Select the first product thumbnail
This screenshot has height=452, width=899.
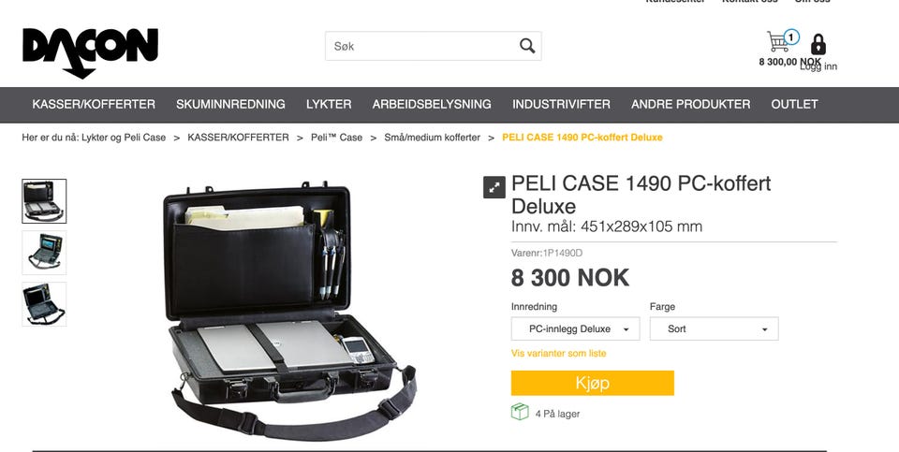click(x=44, y=201)
